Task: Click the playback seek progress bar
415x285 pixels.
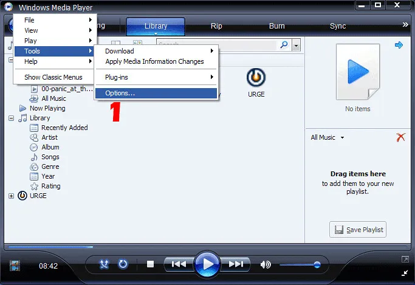Action: pyautogui.click(x=207, y=247)
